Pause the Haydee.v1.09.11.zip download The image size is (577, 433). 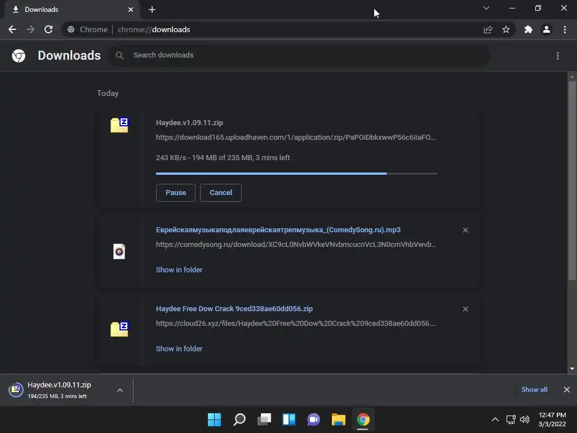pos(176,193)
